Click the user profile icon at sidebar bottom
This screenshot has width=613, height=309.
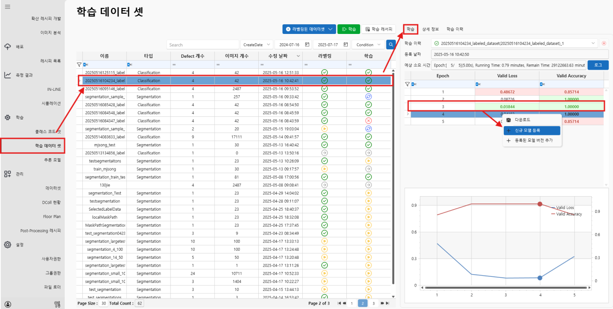pos(7,304)
